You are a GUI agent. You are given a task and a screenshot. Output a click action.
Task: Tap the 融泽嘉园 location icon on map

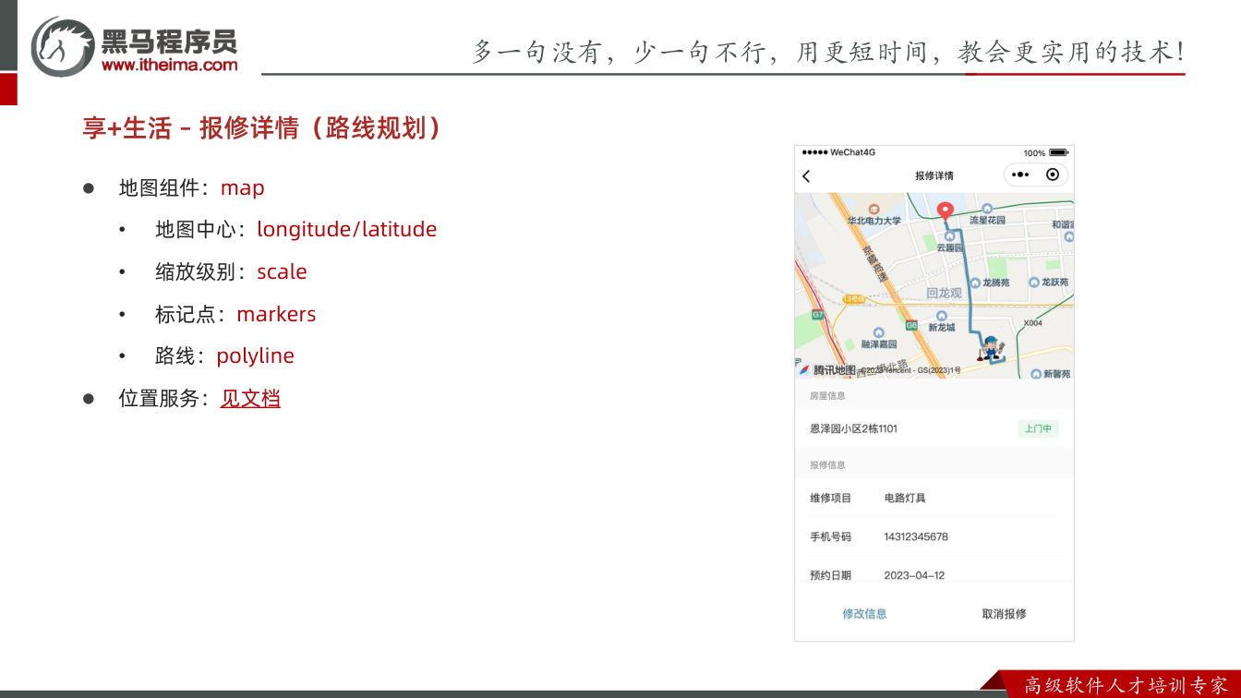[x=878, y=332]
